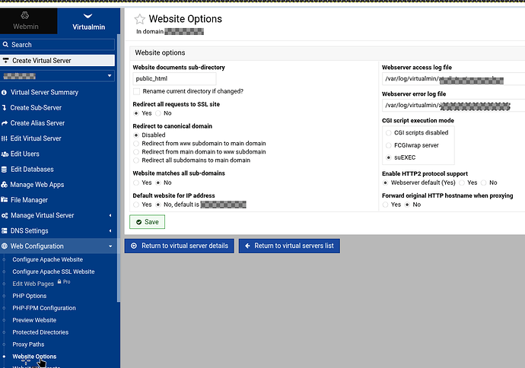This screenshot has width=525, height=368.
Task: Click the Webmin logo icon
Action: 25,15
